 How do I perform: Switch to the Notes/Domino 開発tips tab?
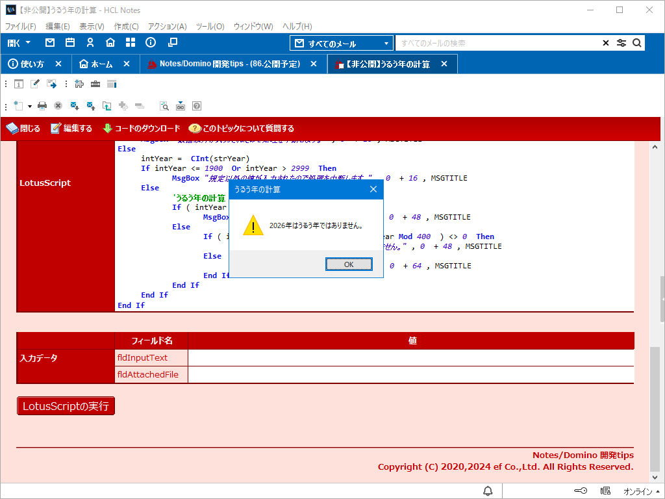229,64
